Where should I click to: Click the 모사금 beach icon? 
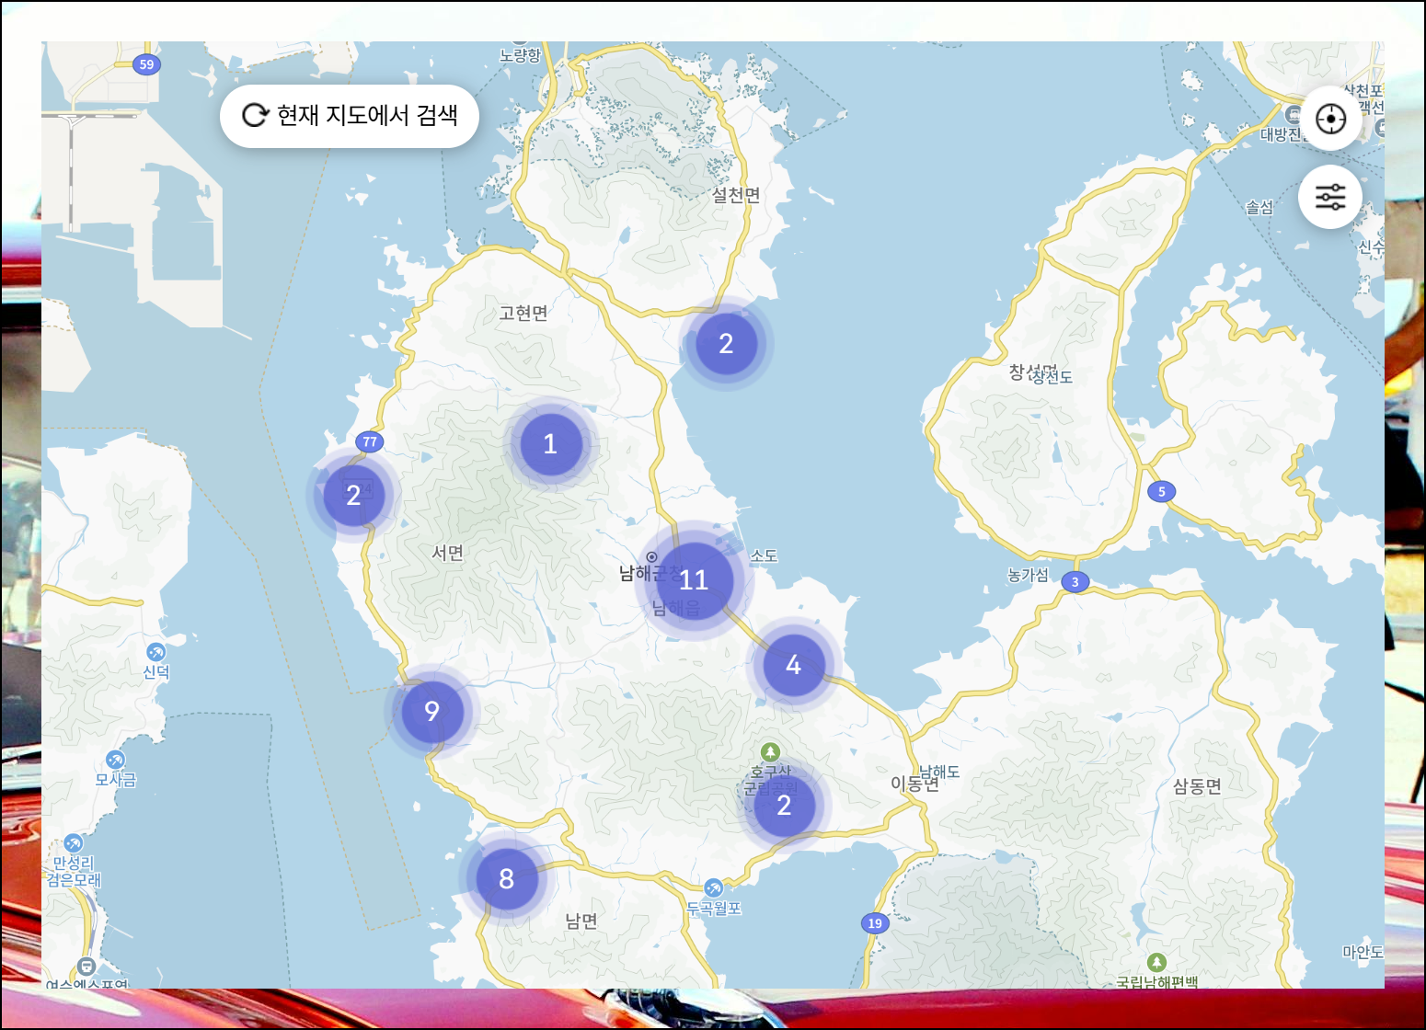115,760
